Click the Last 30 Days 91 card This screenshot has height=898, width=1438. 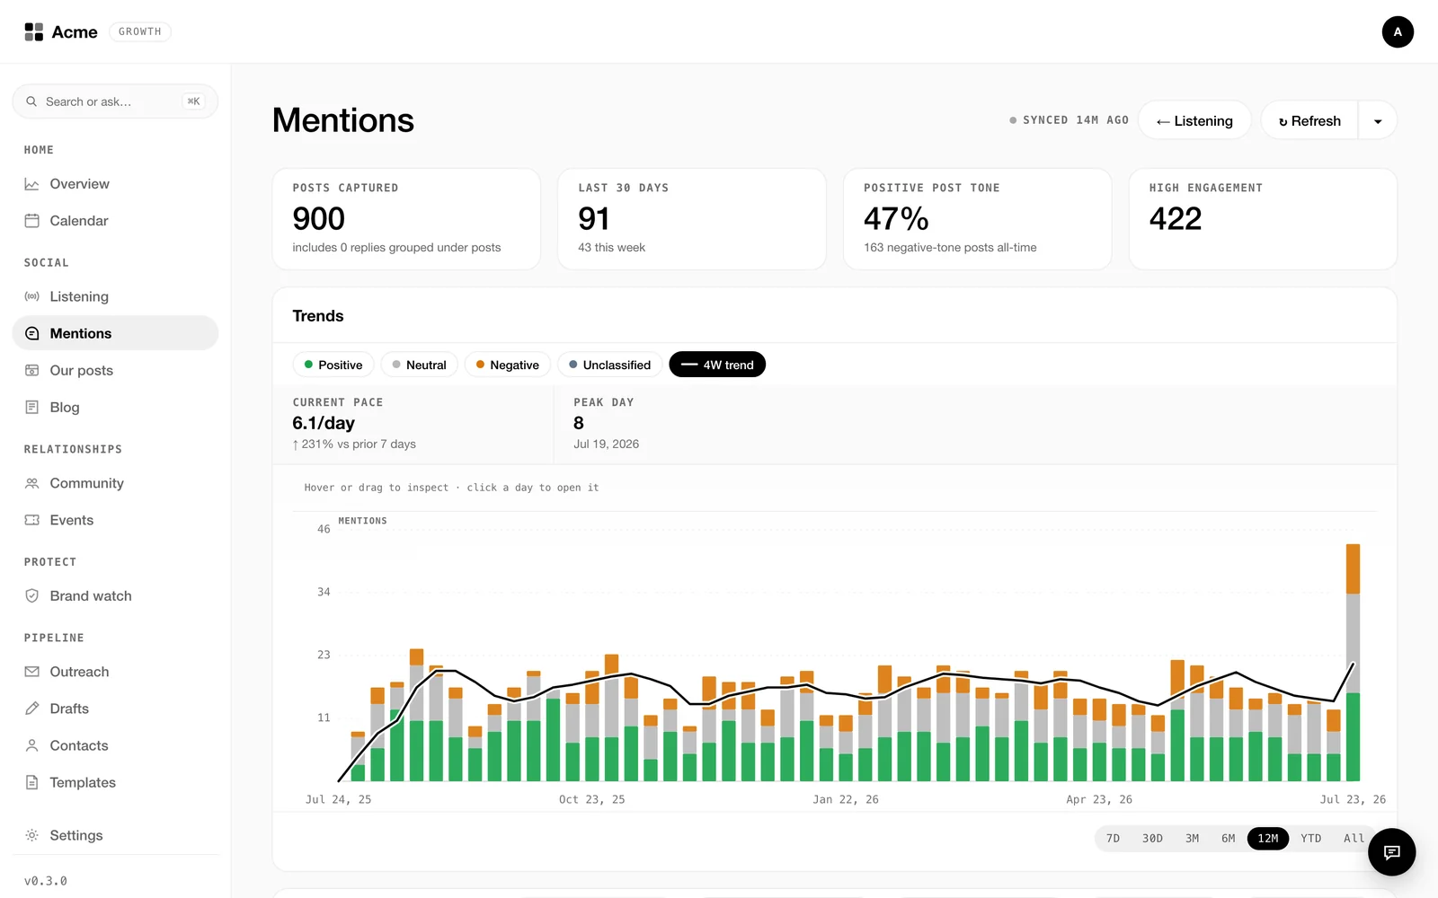click(692, 219)
